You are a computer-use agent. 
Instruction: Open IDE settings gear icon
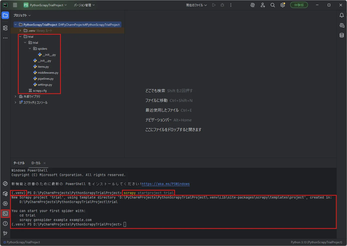[x=283, y=5]
